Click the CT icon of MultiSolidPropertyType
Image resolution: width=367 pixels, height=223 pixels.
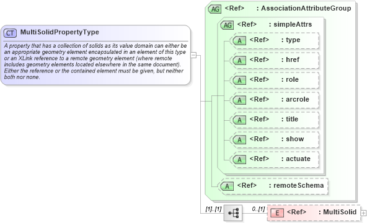click(10, 33)
